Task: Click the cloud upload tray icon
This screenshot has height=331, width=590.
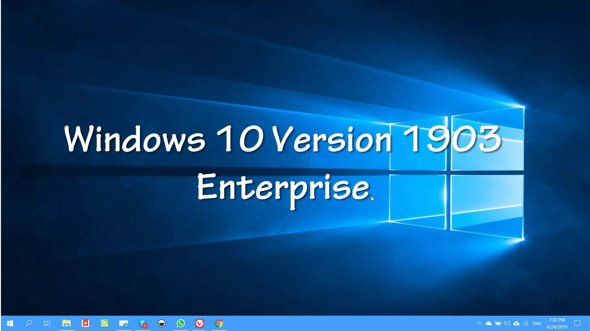Action: 517,323
